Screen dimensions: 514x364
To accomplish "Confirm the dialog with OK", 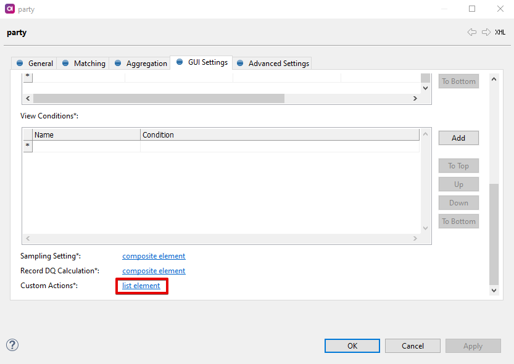I will tap(352, 345).
